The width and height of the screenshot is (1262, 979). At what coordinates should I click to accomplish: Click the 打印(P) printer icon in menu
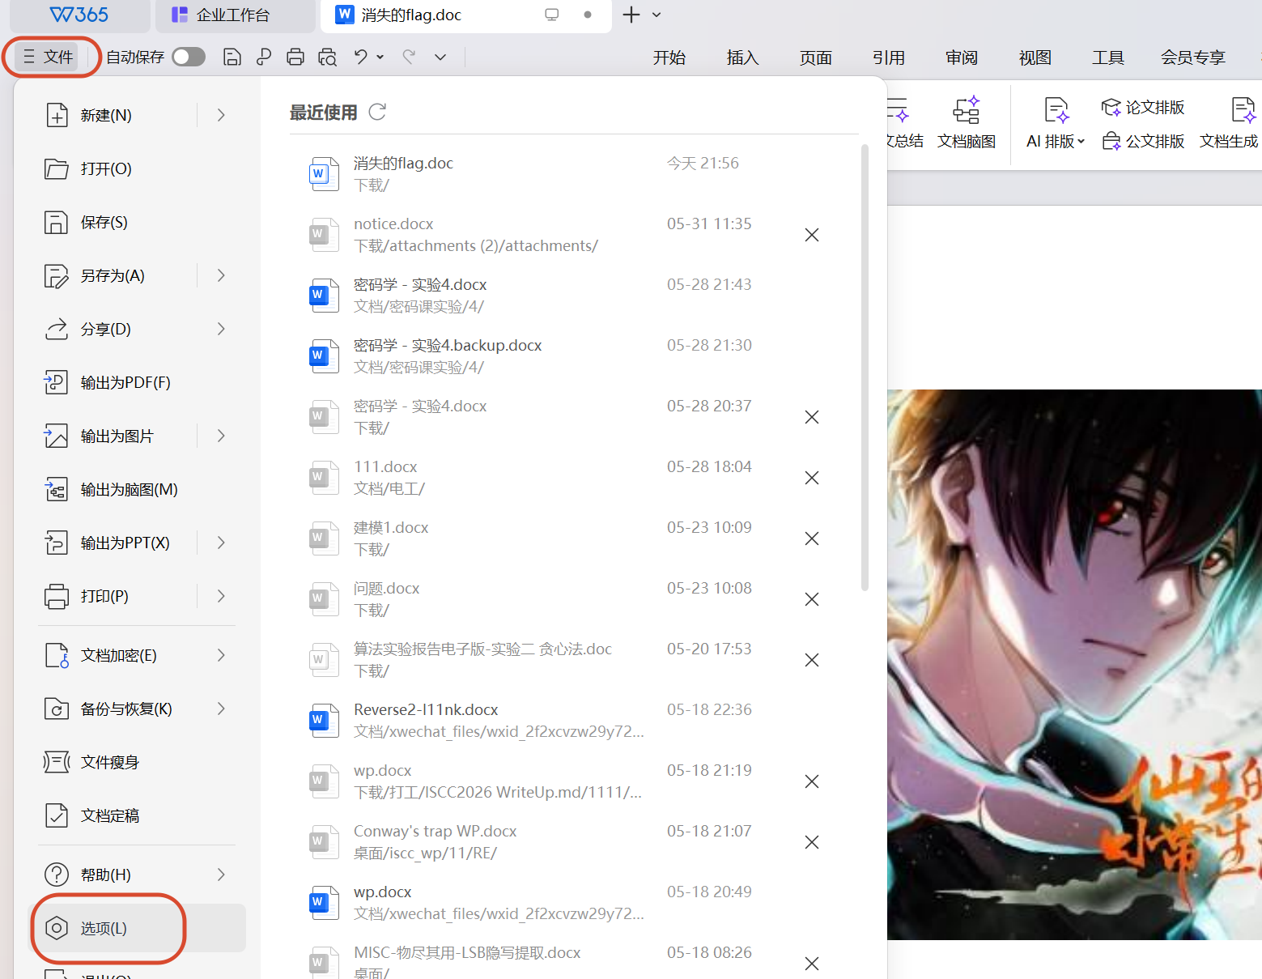click(x=56, y=596)
